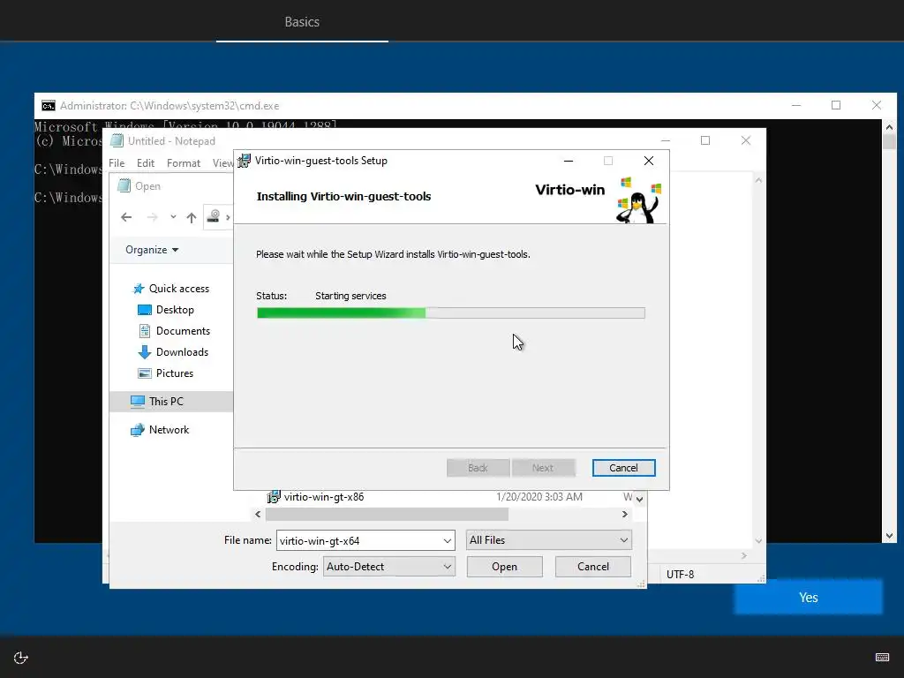The height and width of the screenshot is (678, 904).
Task: Expand the File name dropdown arrow
Action: point(447,541)
